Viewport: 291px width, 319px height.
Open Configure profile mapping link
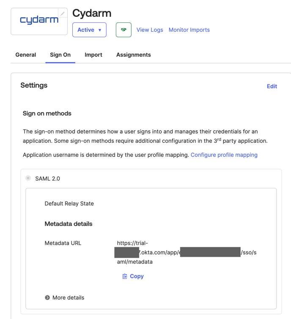[224, 155]
